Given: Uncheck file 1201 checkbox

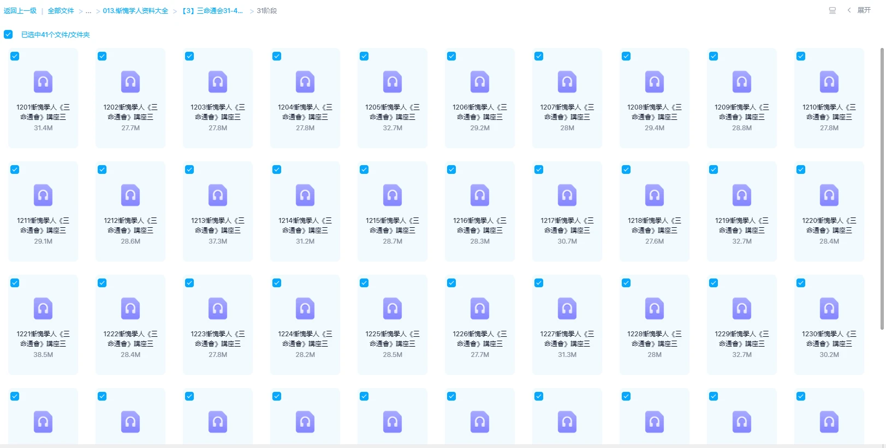Looking at the screenshot, I should [x=15, y=56].
